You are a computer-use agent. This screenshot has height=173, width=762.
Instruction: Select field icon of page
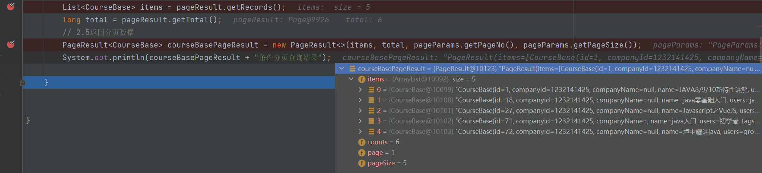pos(362,153)
